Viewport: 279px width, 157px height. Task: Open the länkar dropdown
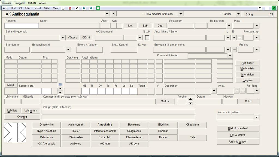238,14
